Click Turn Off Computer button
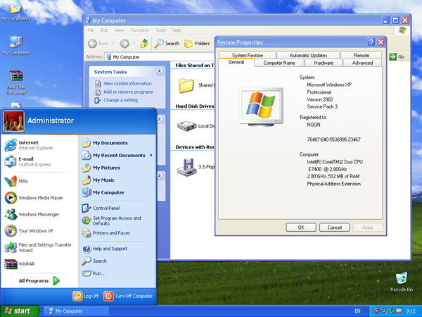Viewport: 422px width, 317px height. pos(128,296)
